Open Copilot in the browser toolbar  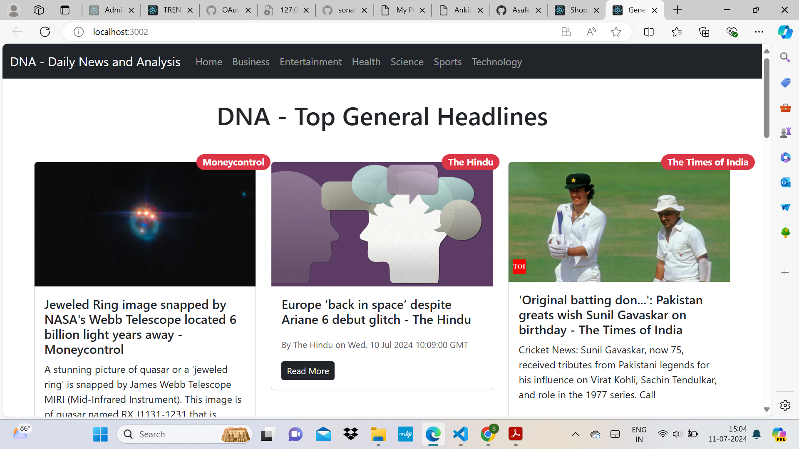click(785, 32)
